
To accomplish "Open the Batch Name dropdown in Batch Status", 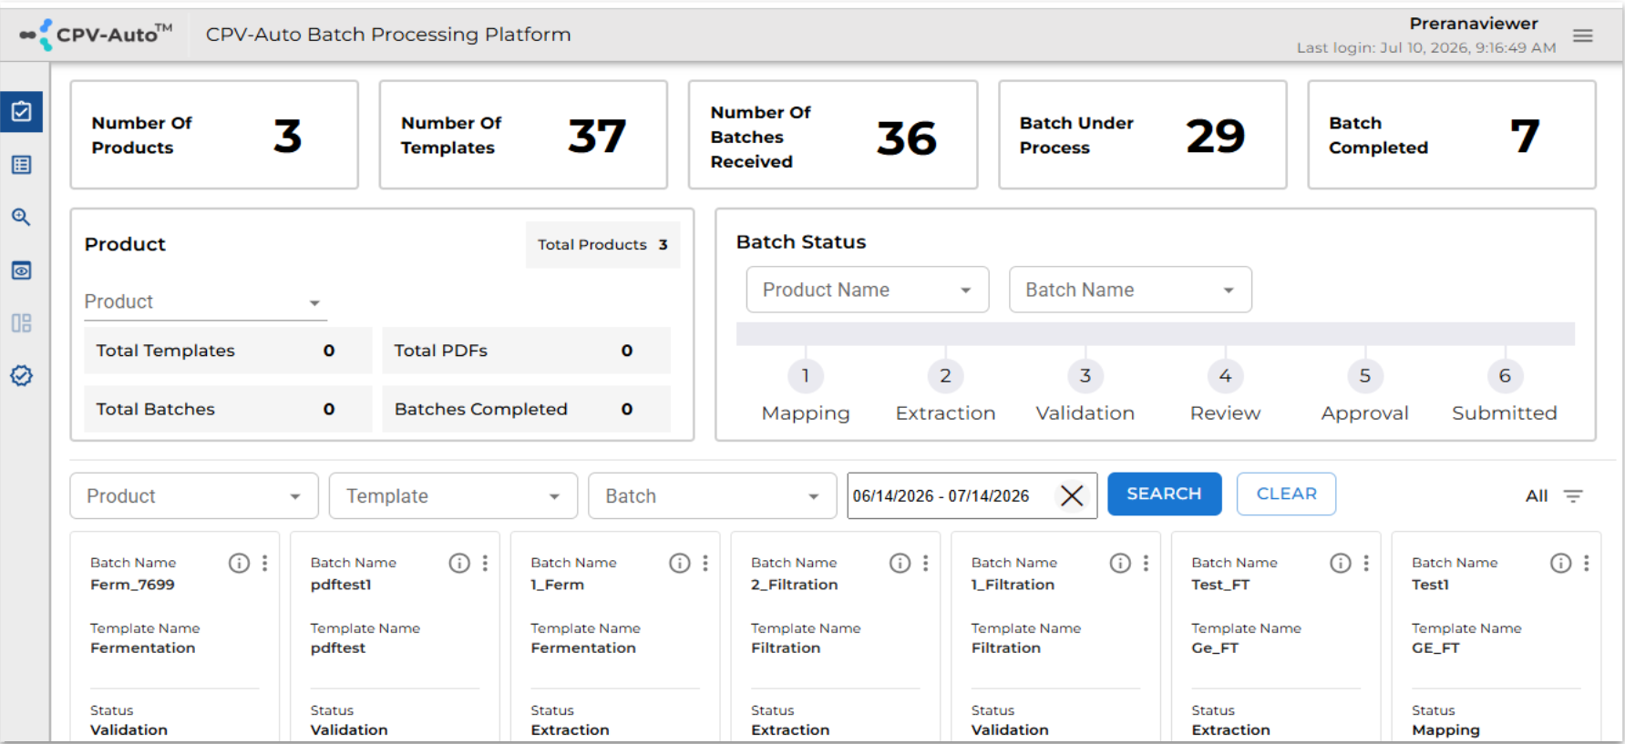I will [1130, 290].
